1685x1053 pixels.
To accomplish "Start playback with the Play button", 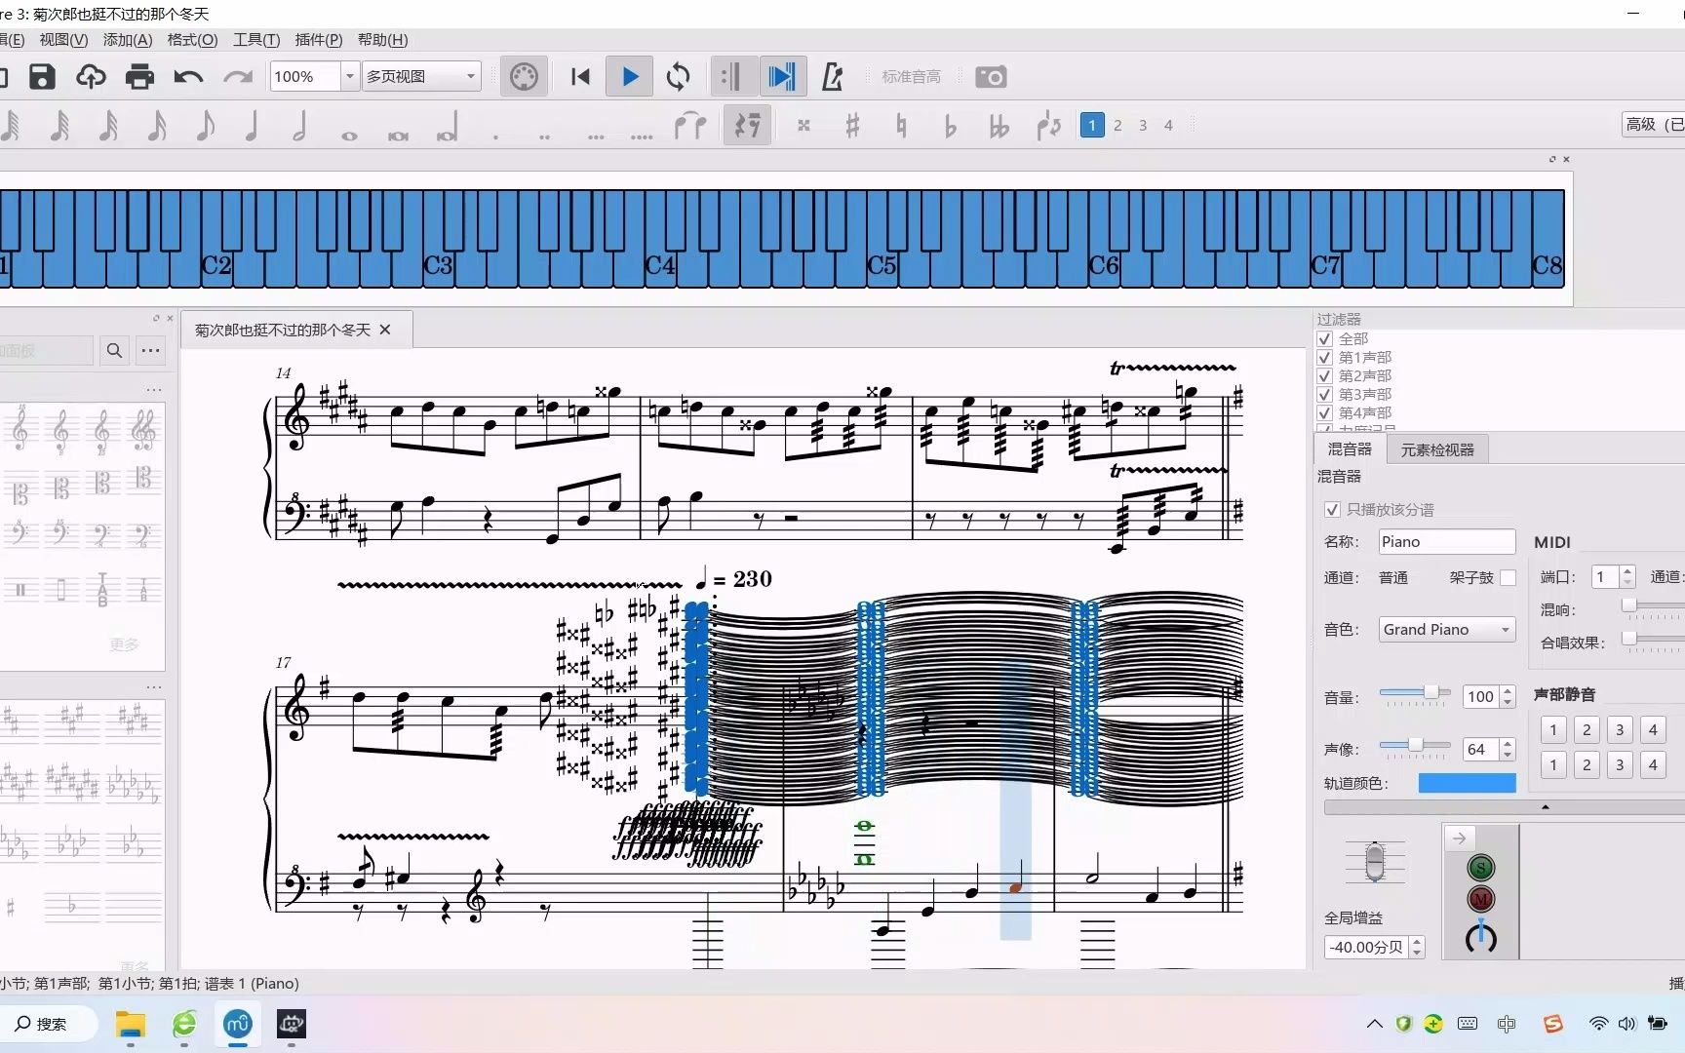I will click(x=630, y=77).
